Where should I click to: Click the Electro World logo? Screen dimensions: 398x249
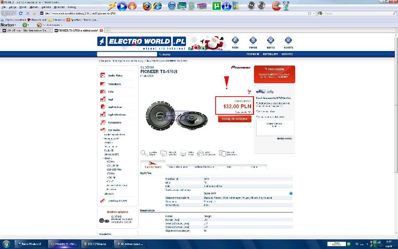[x=141, y=42]
